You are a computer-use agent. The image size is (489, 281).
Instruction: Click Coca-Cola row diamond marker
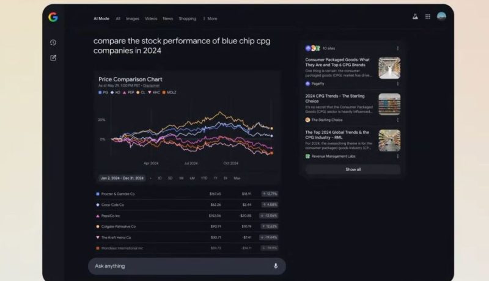(x=98, y=205)
